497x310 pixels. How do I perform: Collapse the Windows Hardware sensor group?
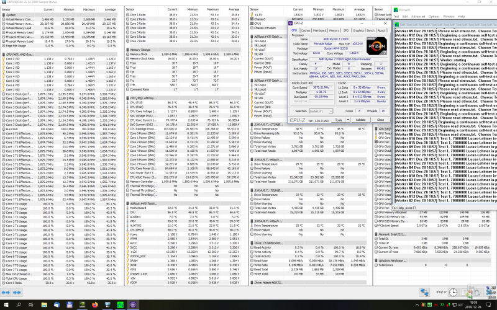click(x=432, y=260)
